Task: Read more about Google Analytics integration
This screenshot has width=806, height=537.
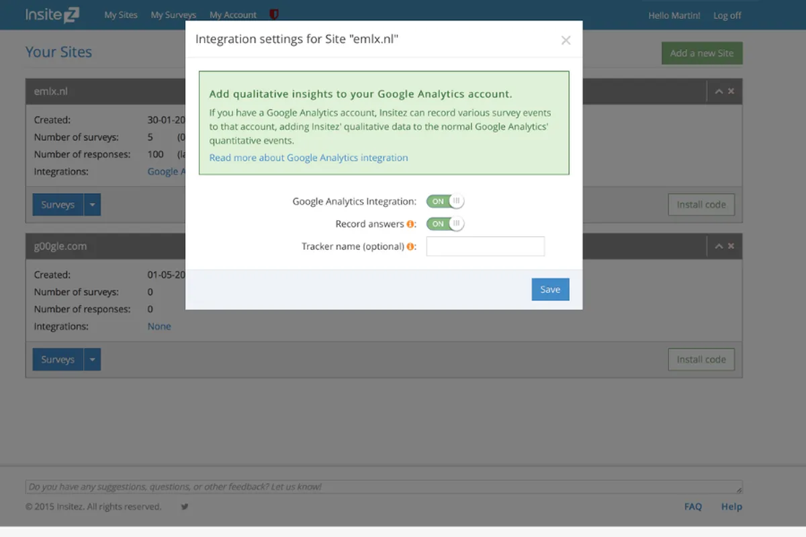Action: pos(308,158)
